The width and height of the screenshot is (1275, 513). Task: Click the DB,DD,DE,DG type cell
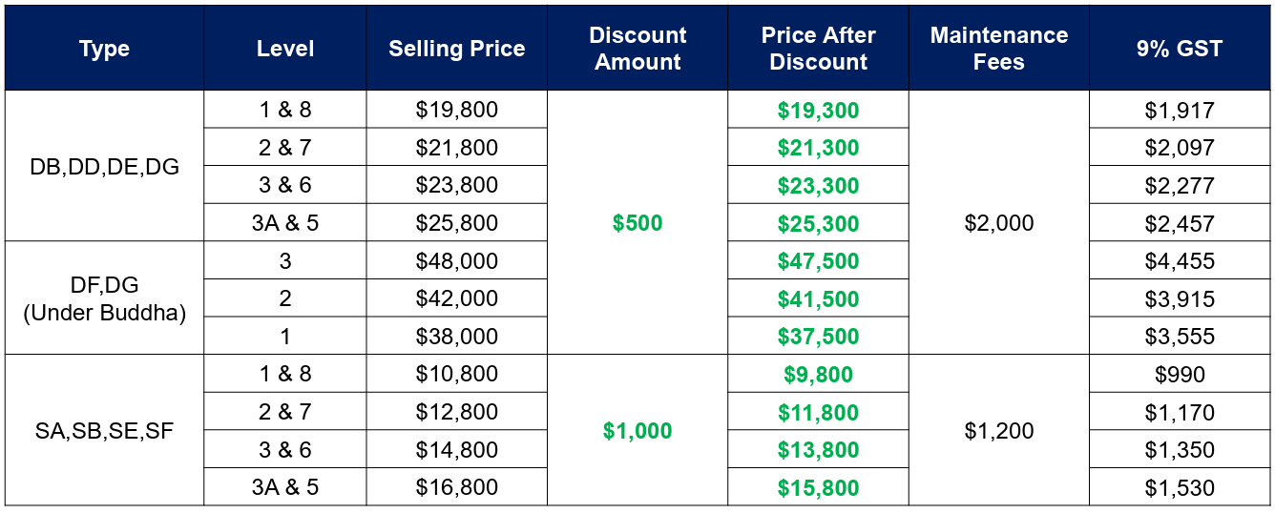[x=104, y=166]
